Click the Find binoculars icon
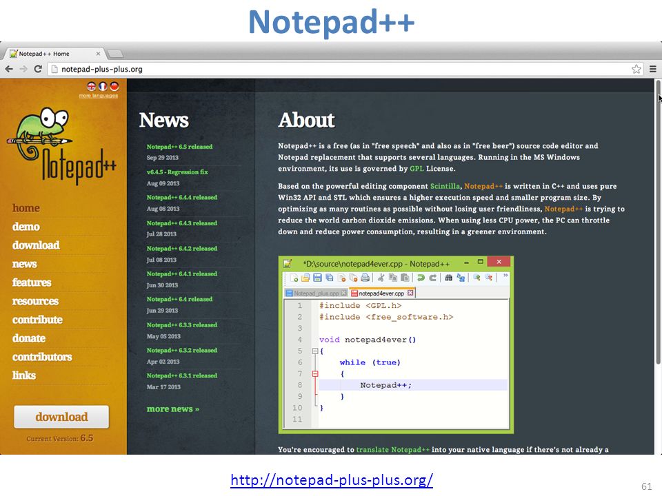Screen dimensions: 662x496 (448, 278)
